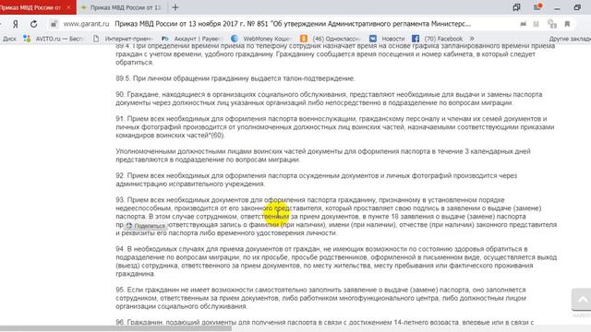Click the www.garant.ru address text

(86, 24)
